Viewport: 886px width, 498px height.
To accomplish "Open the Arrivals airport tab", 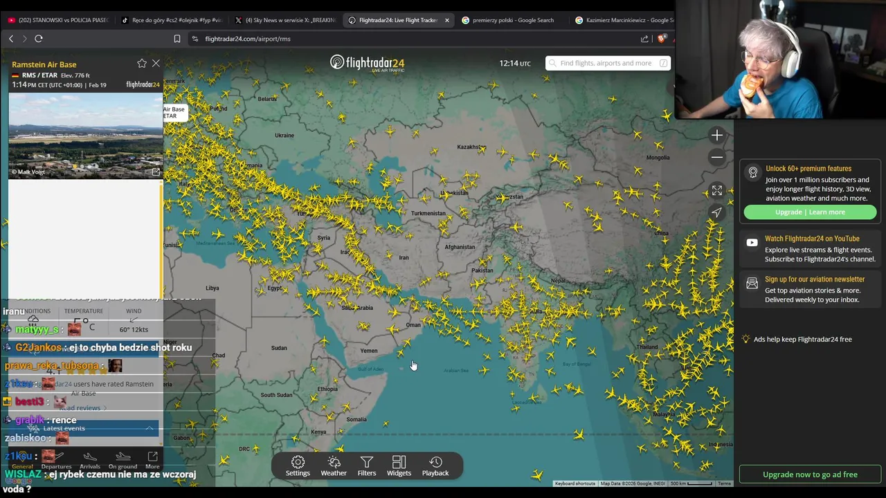I will click(90, 461).
